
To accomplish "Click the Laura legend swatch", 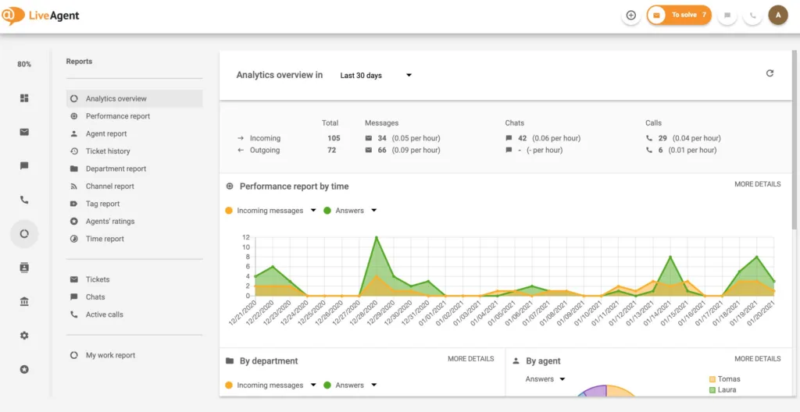I will click(x=712, y=390).
